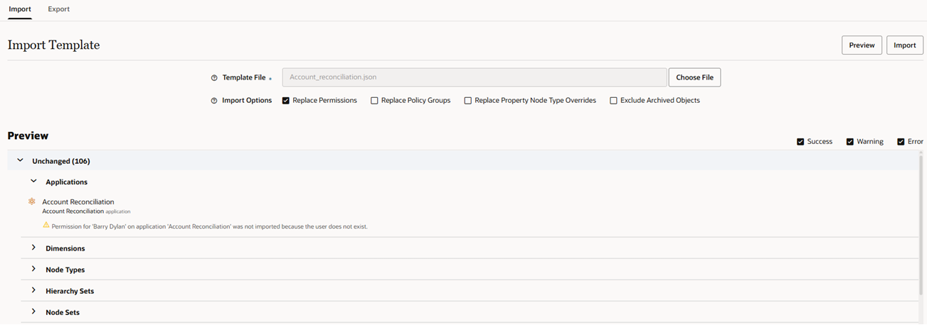
Task: Toggle the Success filter checkbox
Action: pos(801,142)
